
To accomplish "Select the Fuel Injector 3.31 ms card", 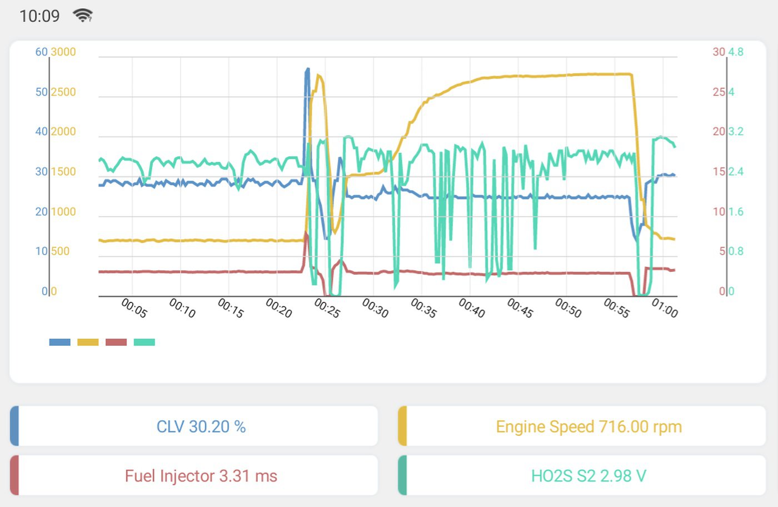I will (194, 475).
